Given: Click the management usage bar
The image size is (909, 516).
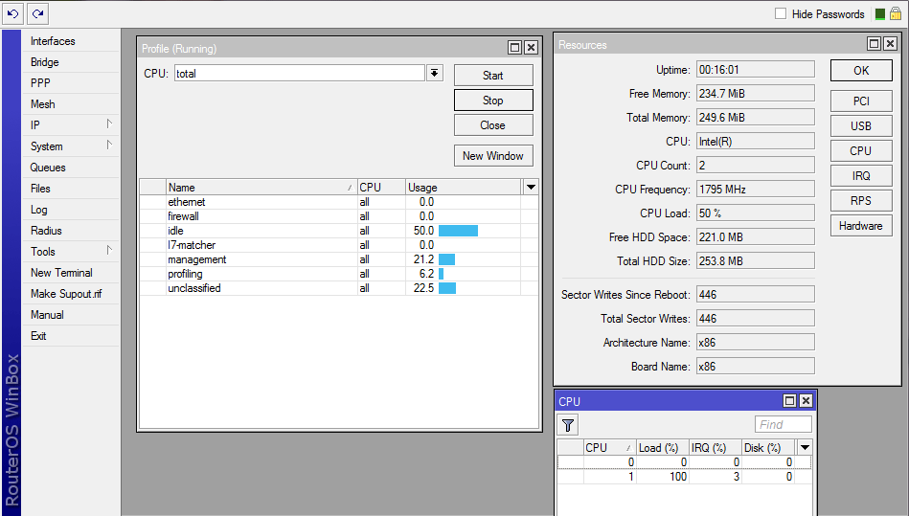Looking at the screenshot, I should coord(447,259).
